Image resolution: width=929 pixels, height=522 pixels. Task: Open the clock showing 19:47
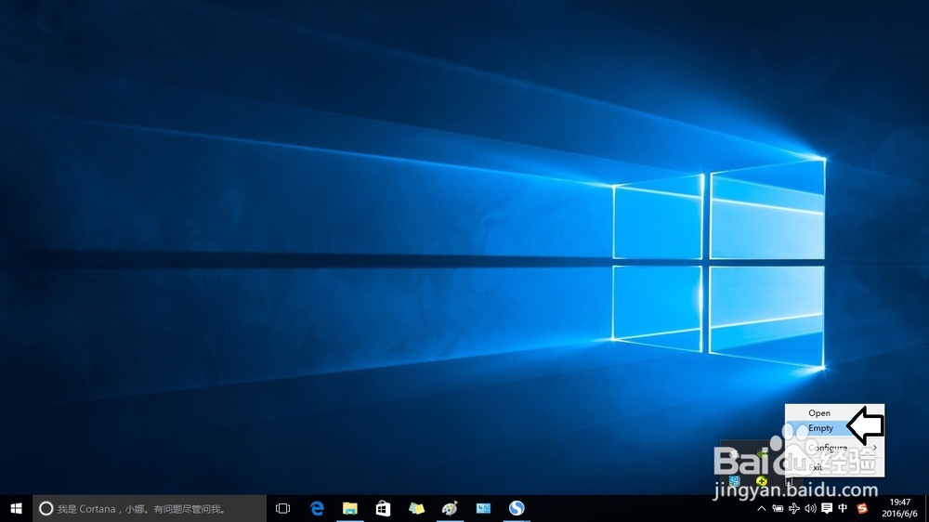click(899, 508)
